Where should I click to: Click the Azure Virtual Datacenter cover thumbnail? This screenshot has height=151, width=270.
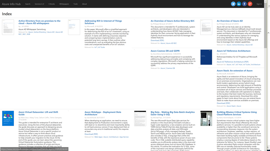[x=8, y=118]
